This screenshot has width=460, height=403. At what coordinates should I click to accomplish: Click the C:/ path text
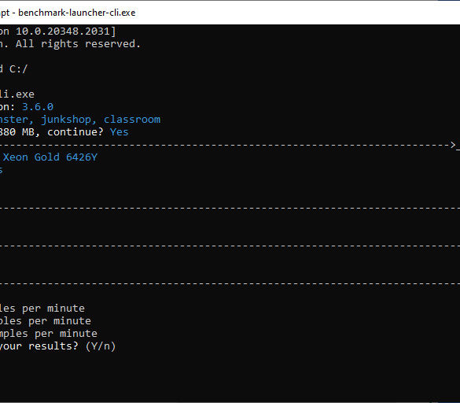(x=19, y=69)
